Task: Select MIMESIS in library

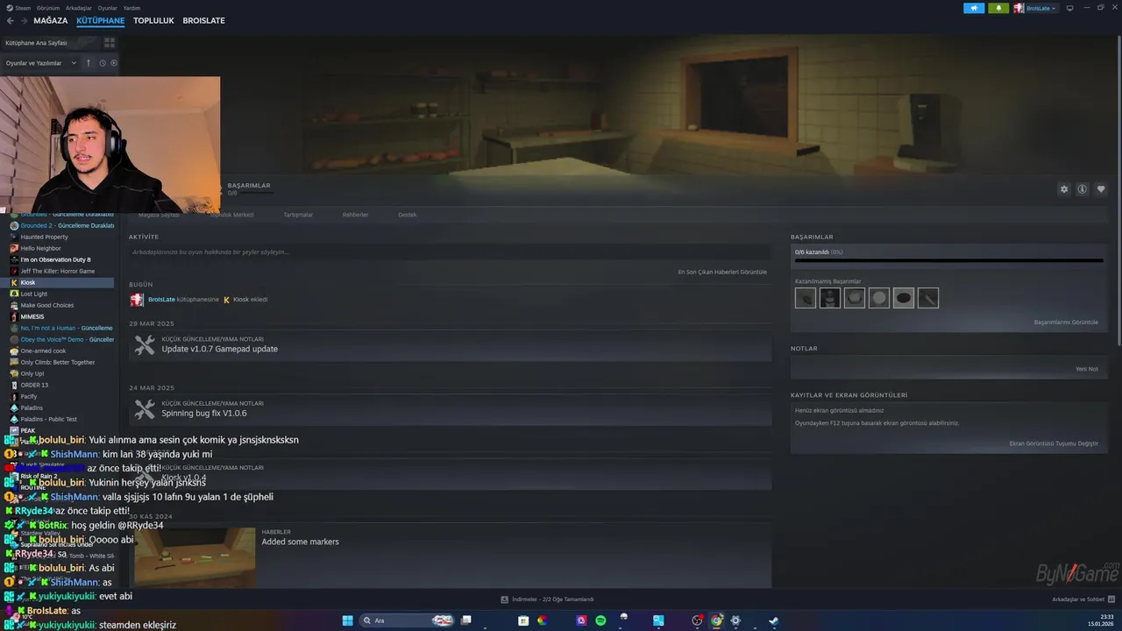Action: (x=32, y=316)
